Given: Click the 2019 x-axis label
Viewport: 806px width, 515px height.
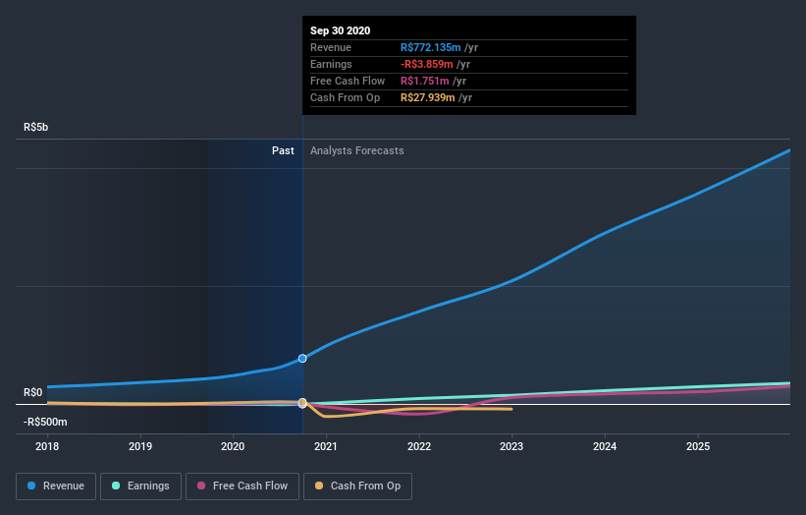Looking at the screenshot, I should click(139, 446).
